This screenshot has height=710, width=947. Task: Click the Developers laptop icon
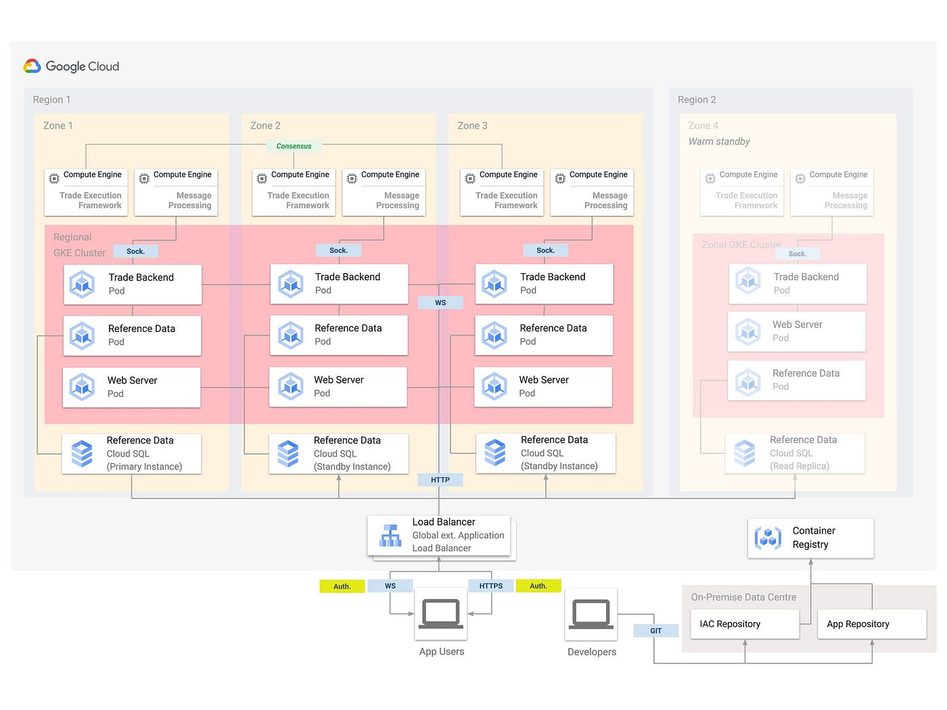(x=591, y=614)
